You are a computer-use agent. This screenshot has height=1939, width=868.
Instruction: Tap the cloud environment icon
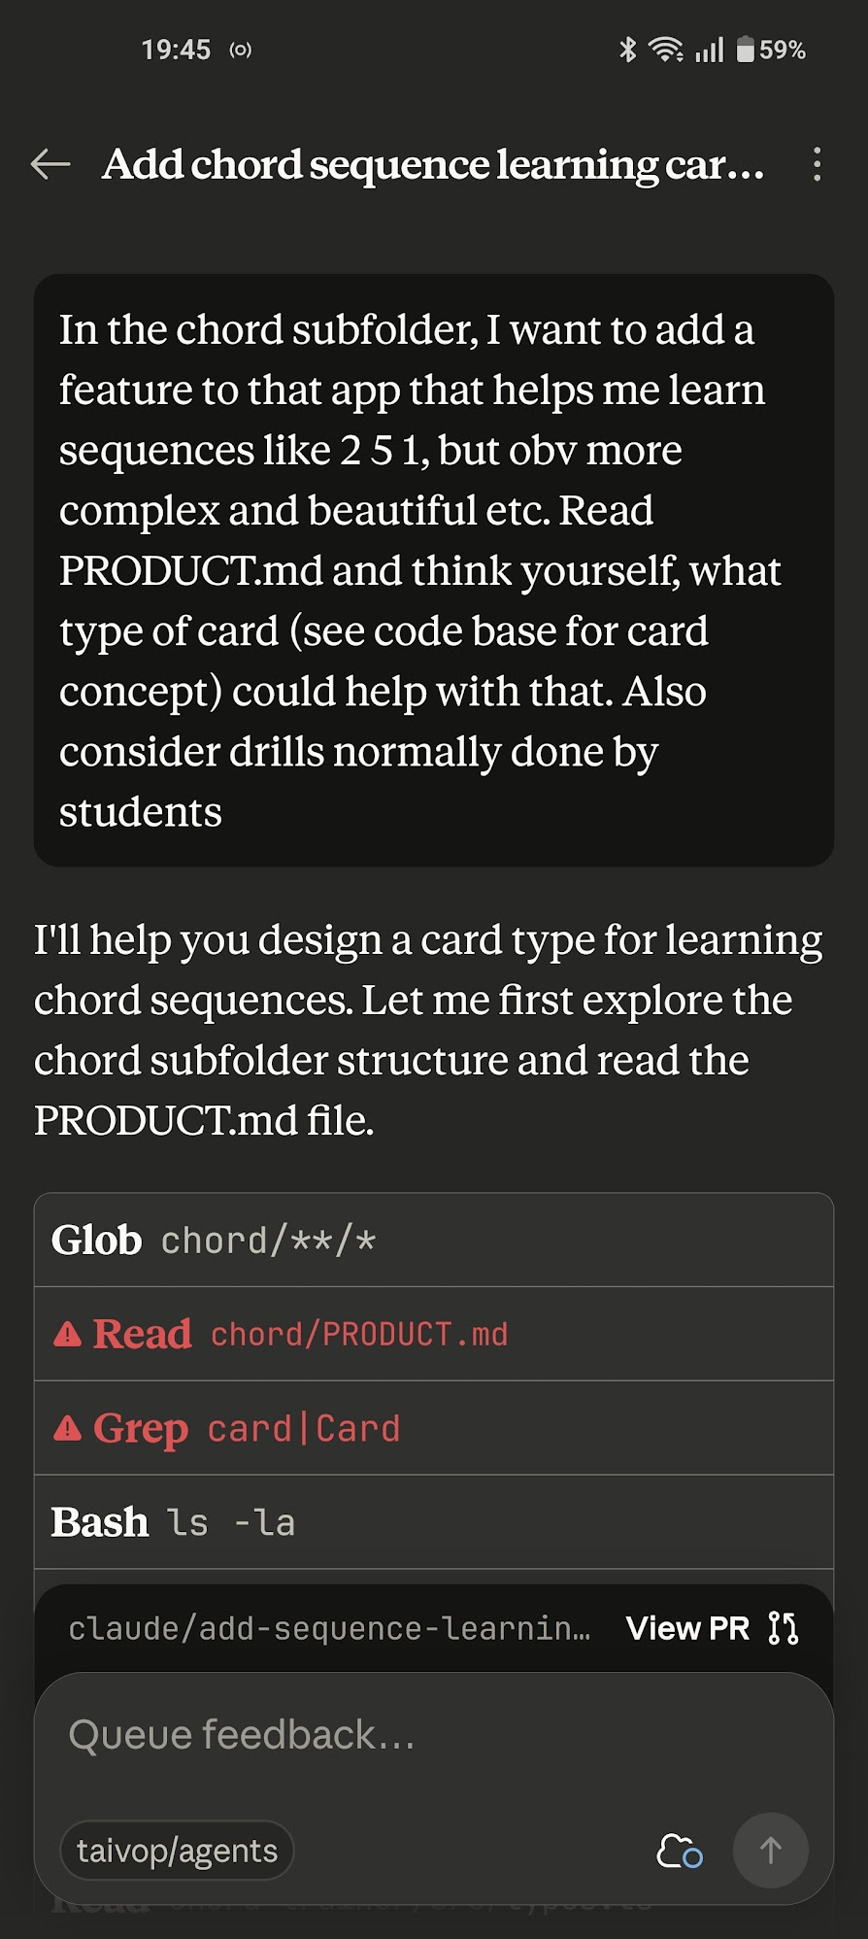tap(679, 1851)
